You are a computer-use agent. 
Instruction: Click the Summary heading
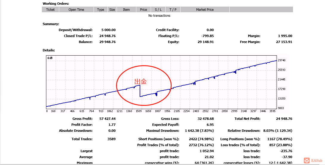(51, 24)
